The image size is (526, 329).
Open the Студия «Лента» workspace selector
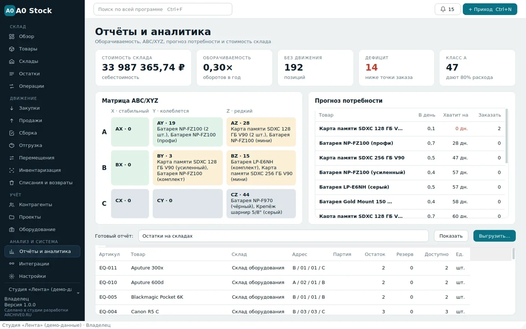click(x=42, y=290)
